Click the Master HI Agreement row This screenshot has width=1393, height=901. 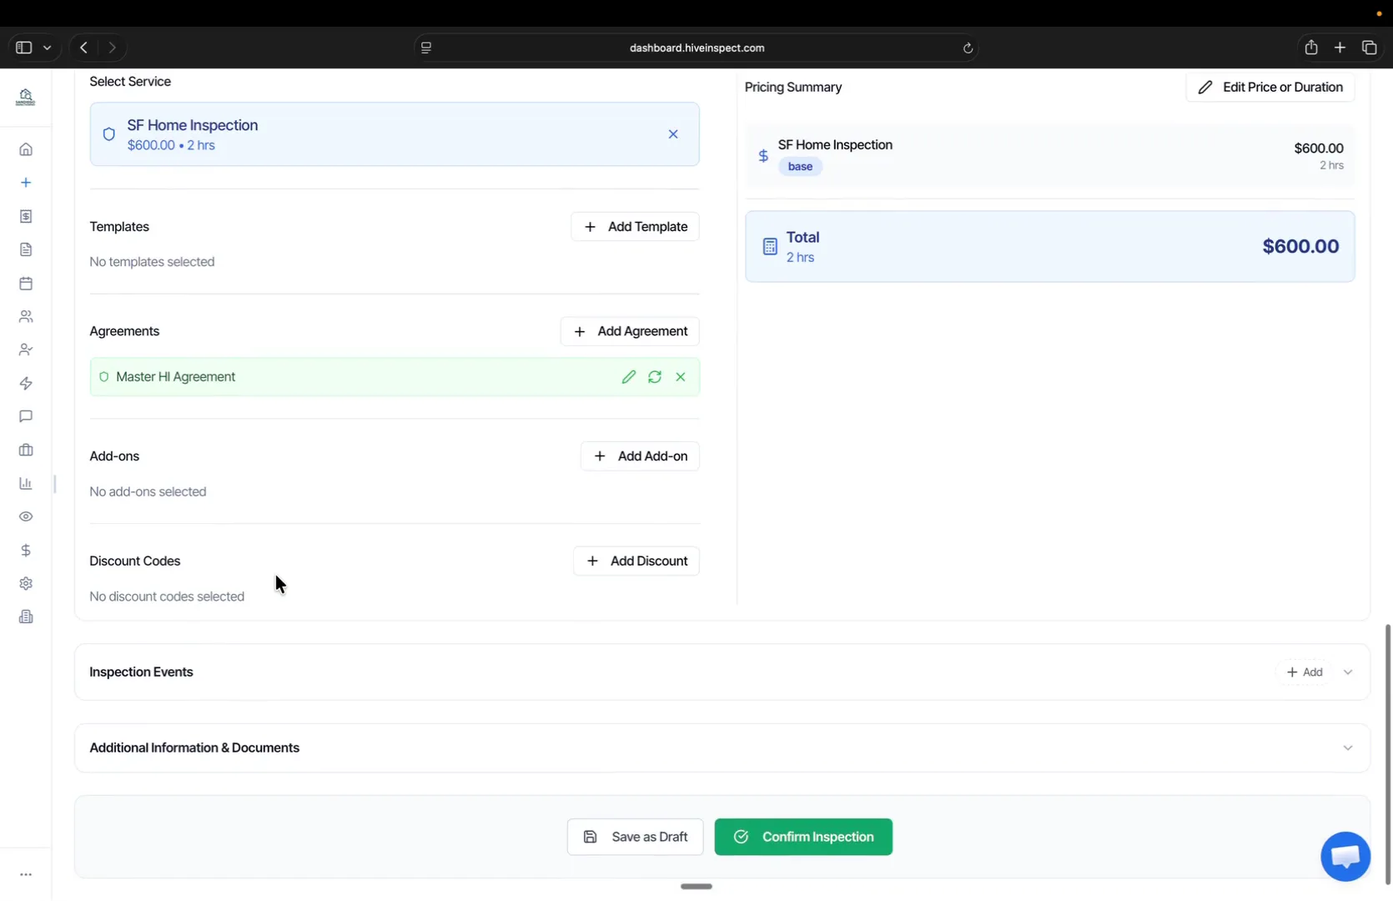point(395,377)
